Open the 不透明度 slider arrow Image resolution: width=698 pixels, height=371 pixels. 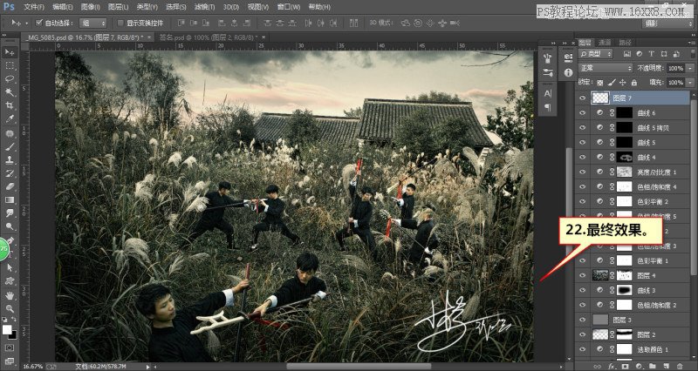690,68
